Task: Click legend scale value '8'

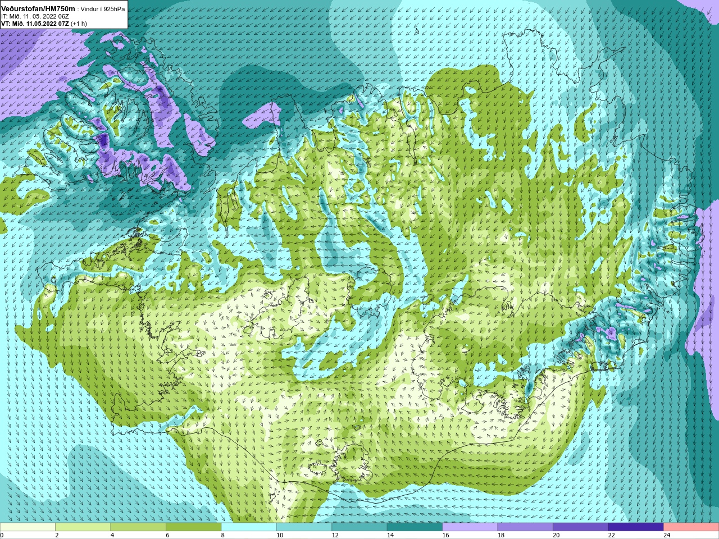Action: click(223, 535)
